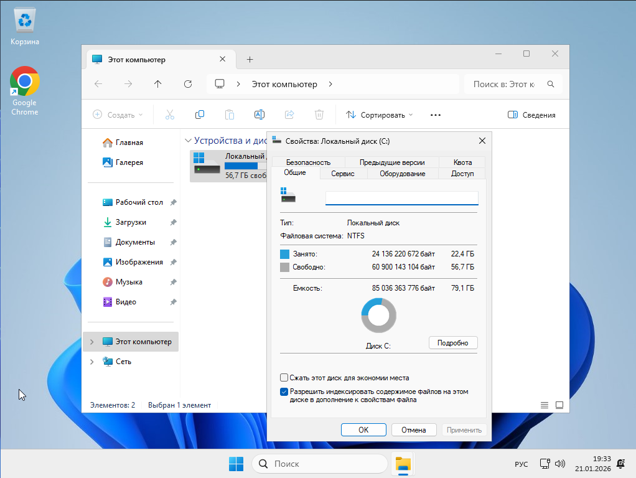Image resolution: width=636 pixels, height=478 pixels.
Task: Expand the Этот компьютер tree node
Action: click(92, 342)
